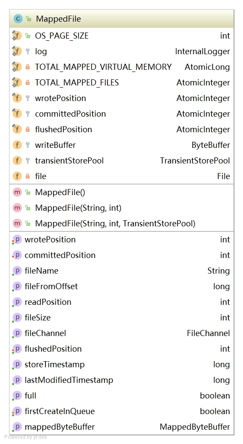Click the method icon beside MappedFile() constructor
Image resolution: width=243 pixels, height=444 pixels.
click(x=17, y=192)
